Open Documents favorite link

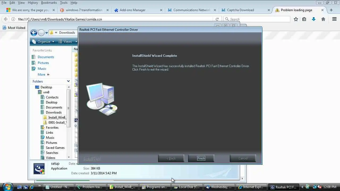[46, 57]
